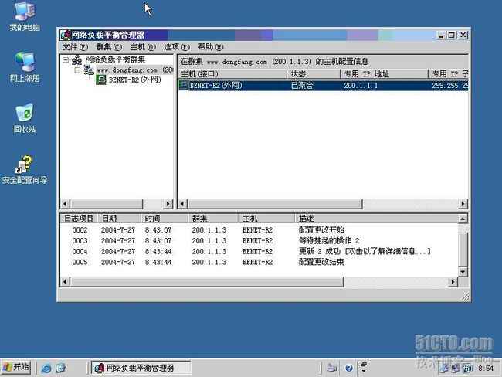Click the 主机 log column header
The image size is (502, 377).
point(266,219)
